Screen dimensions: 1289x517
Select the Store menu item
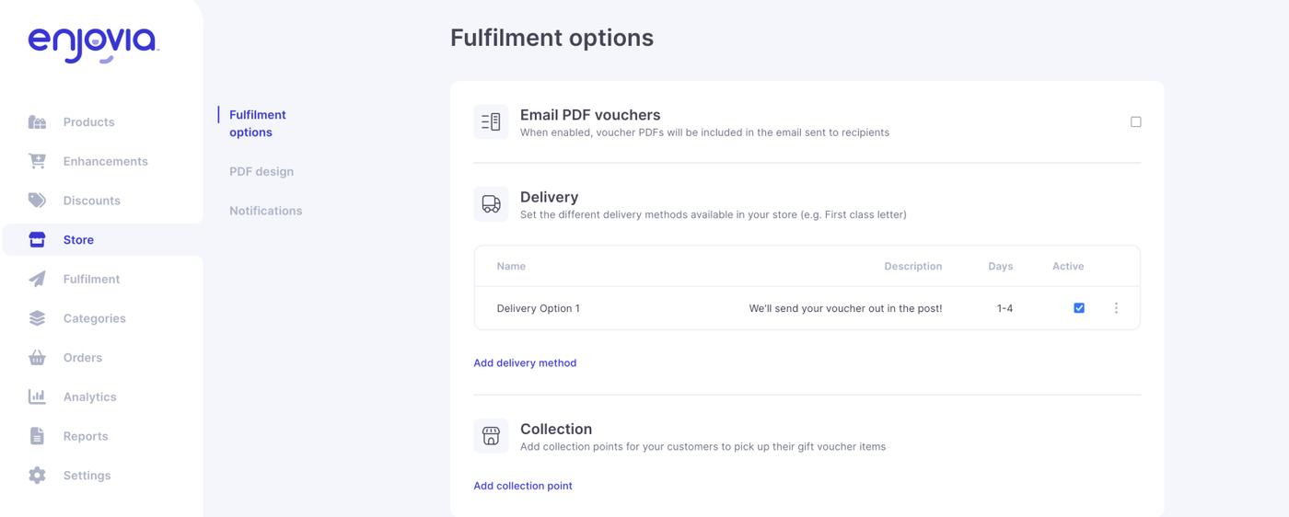pyautogui.click(x=78, y=240)
